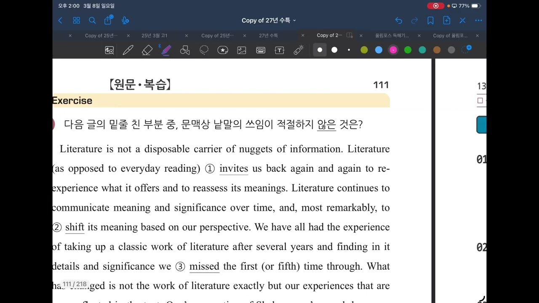Select the Shapes tool

point(185,50)
